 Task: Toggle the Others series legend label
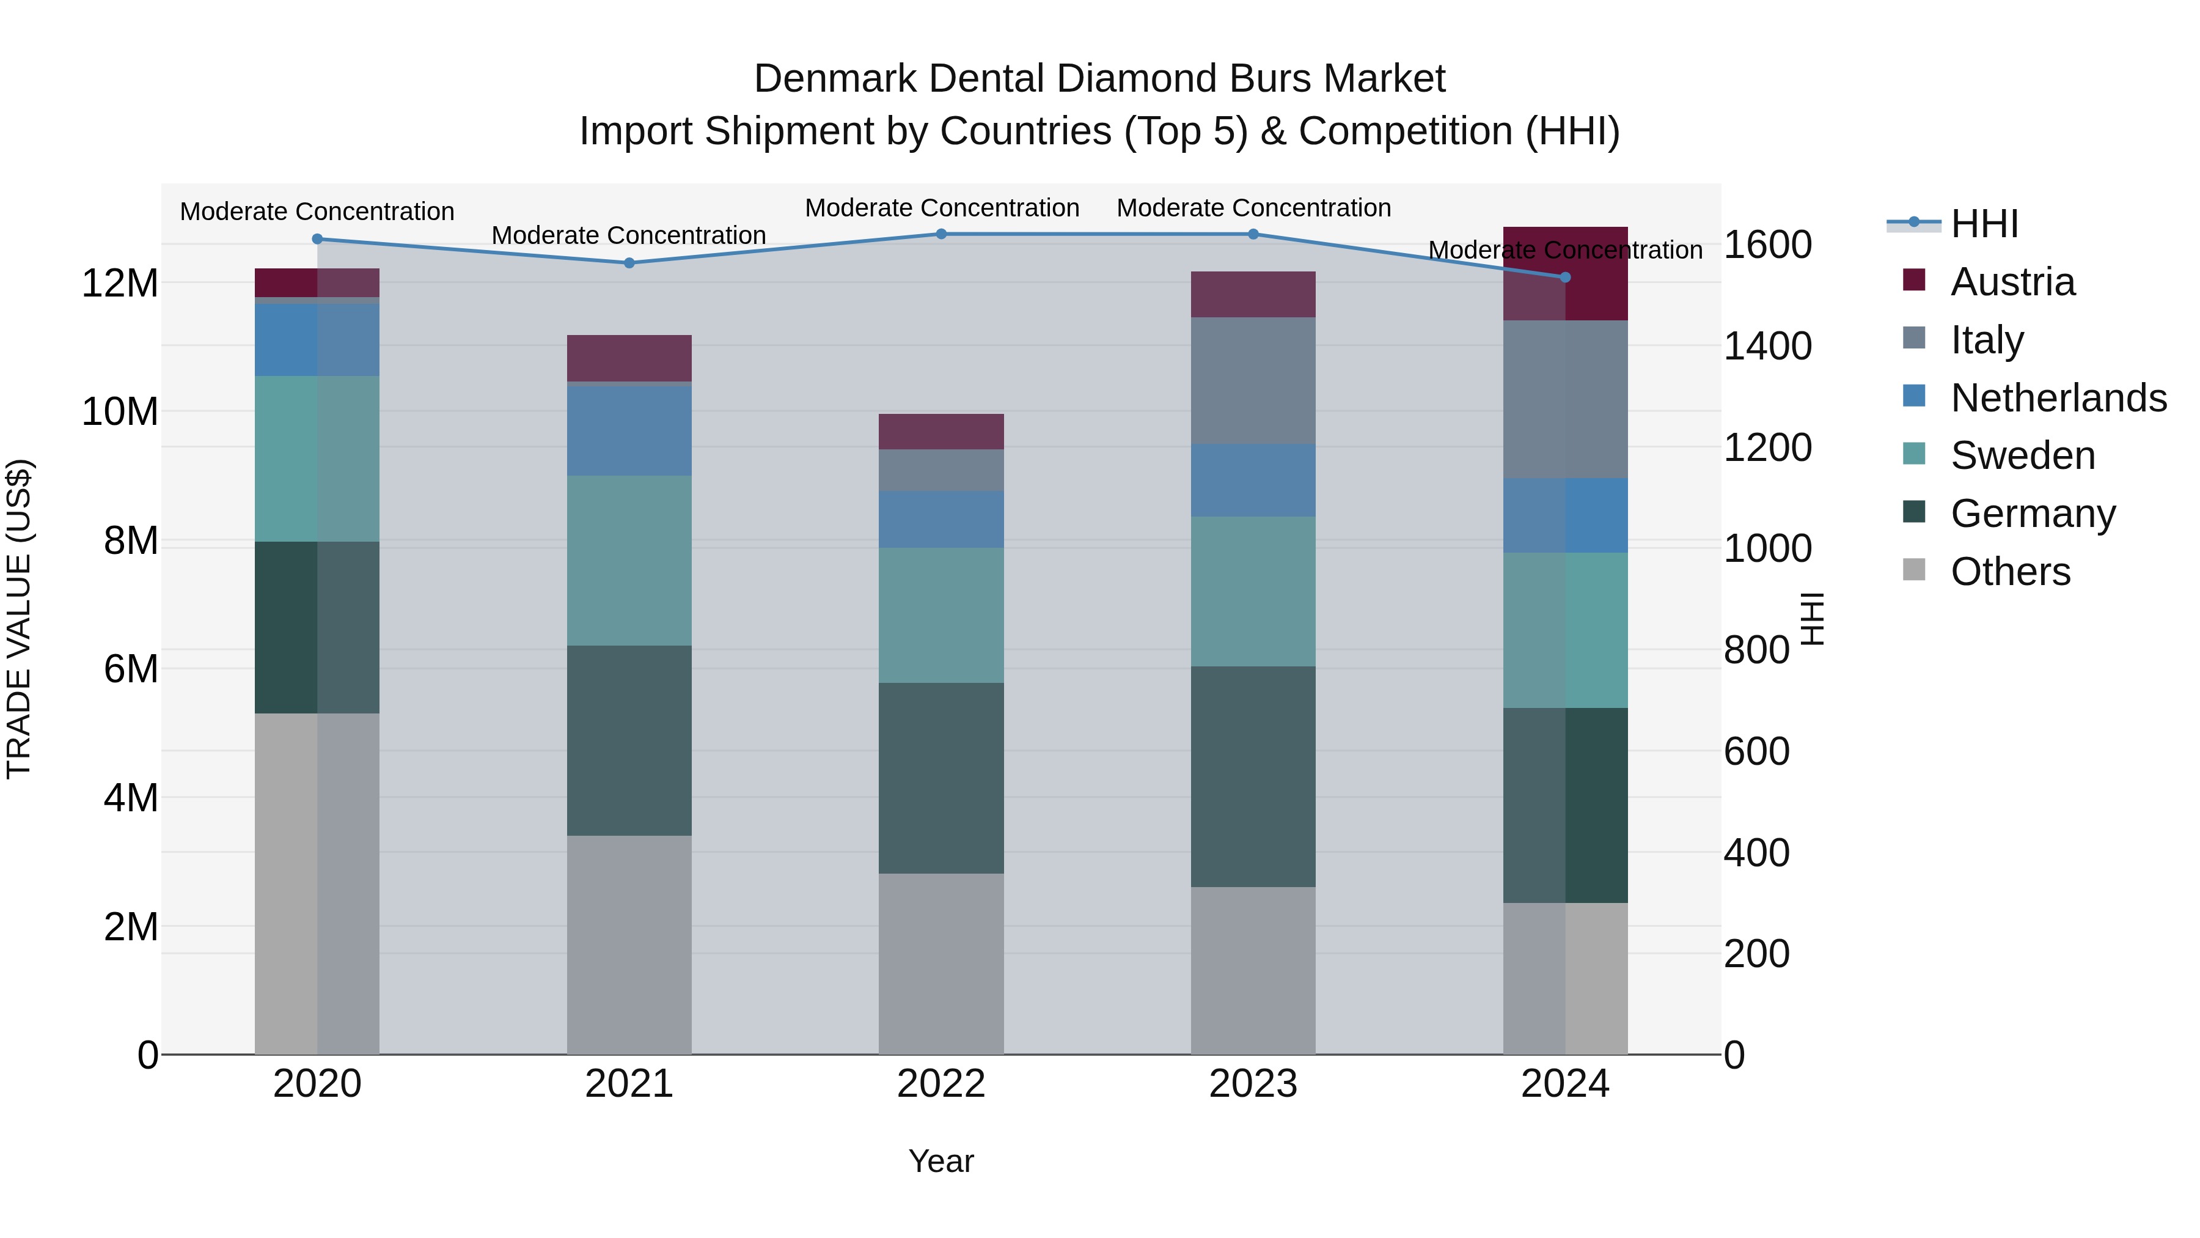click(2011, 572)
